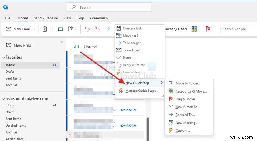The width and height of the screenshot is (257, 141).
Task: Choose Create New quick step
Action: pos(140,72)
